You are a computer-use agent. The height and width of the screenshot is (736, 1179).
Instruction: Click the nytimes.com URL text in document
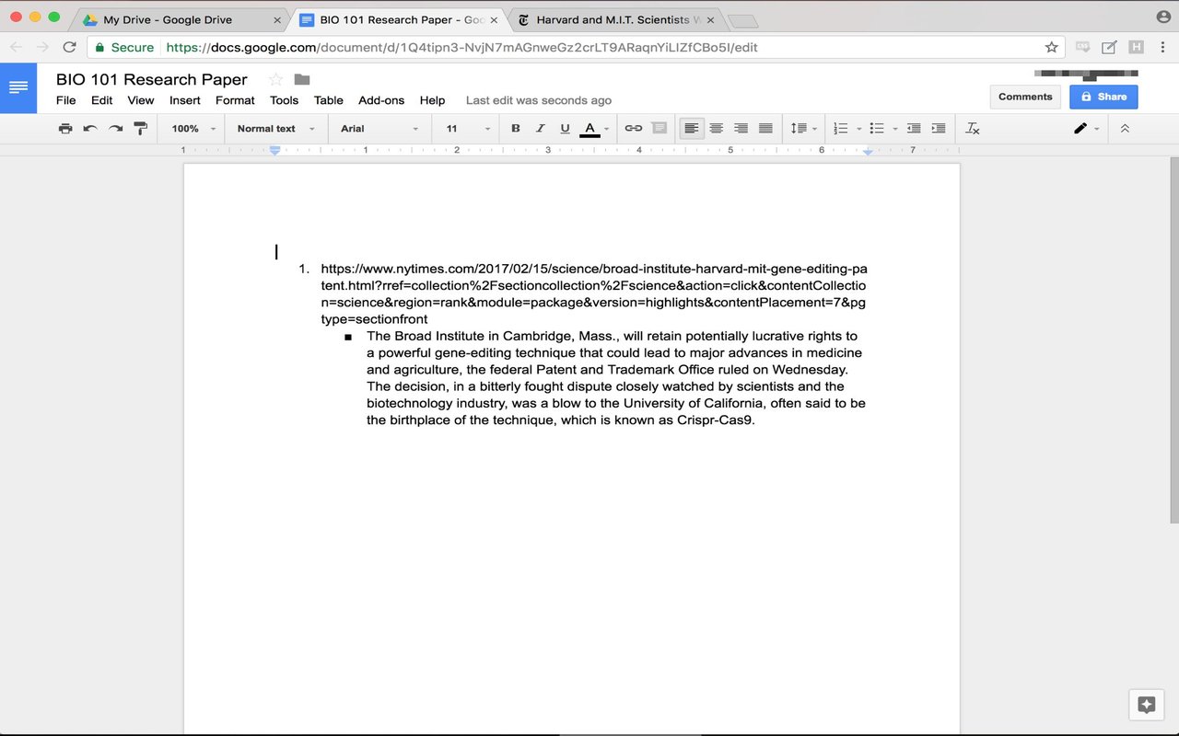pyautogui.click(x=593, y=294)
